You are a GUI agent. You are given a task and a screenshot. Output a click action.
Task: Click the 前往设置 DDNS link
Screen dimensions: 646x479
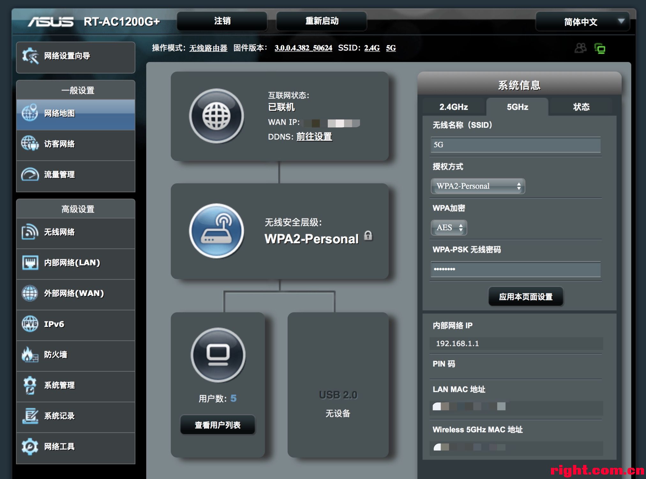click(x=314, y=137)
